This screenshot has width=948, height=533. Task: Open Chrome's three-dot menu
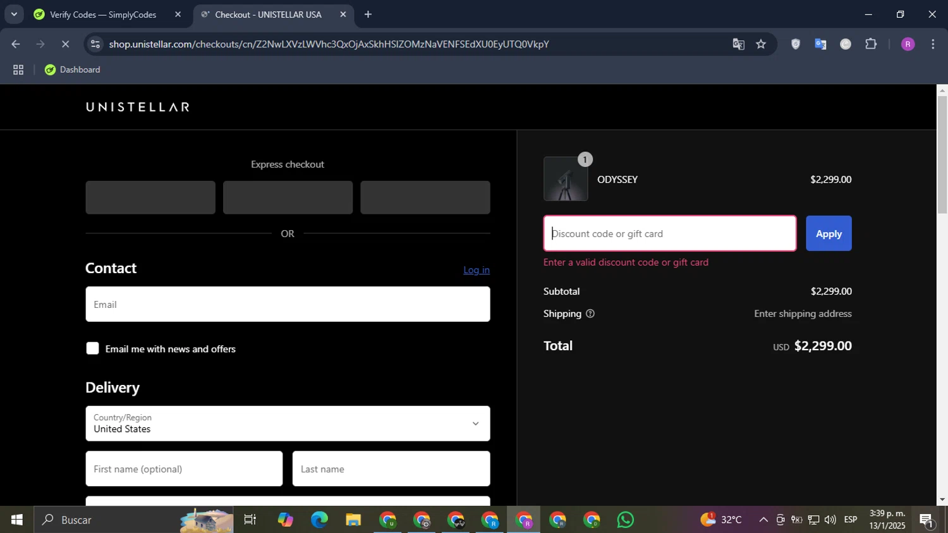click(x=933, y=44)
